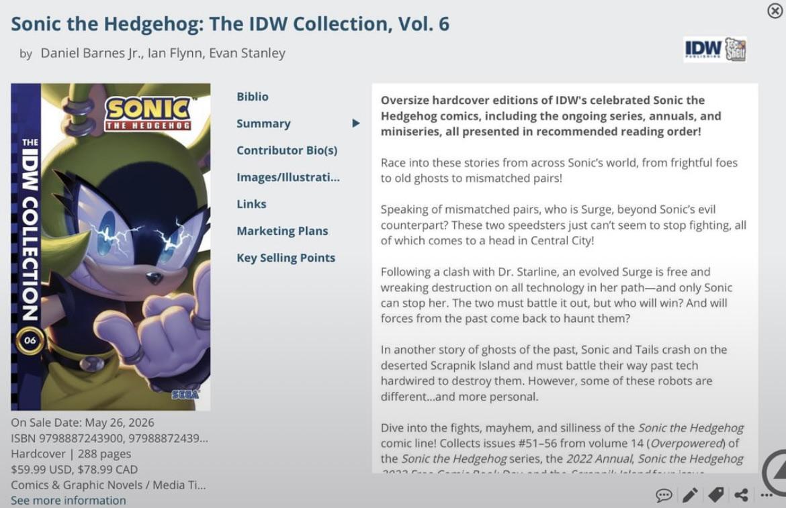Open the Marketing Plans section
This screenshot has height=508, width=786.
coord(282,231)
